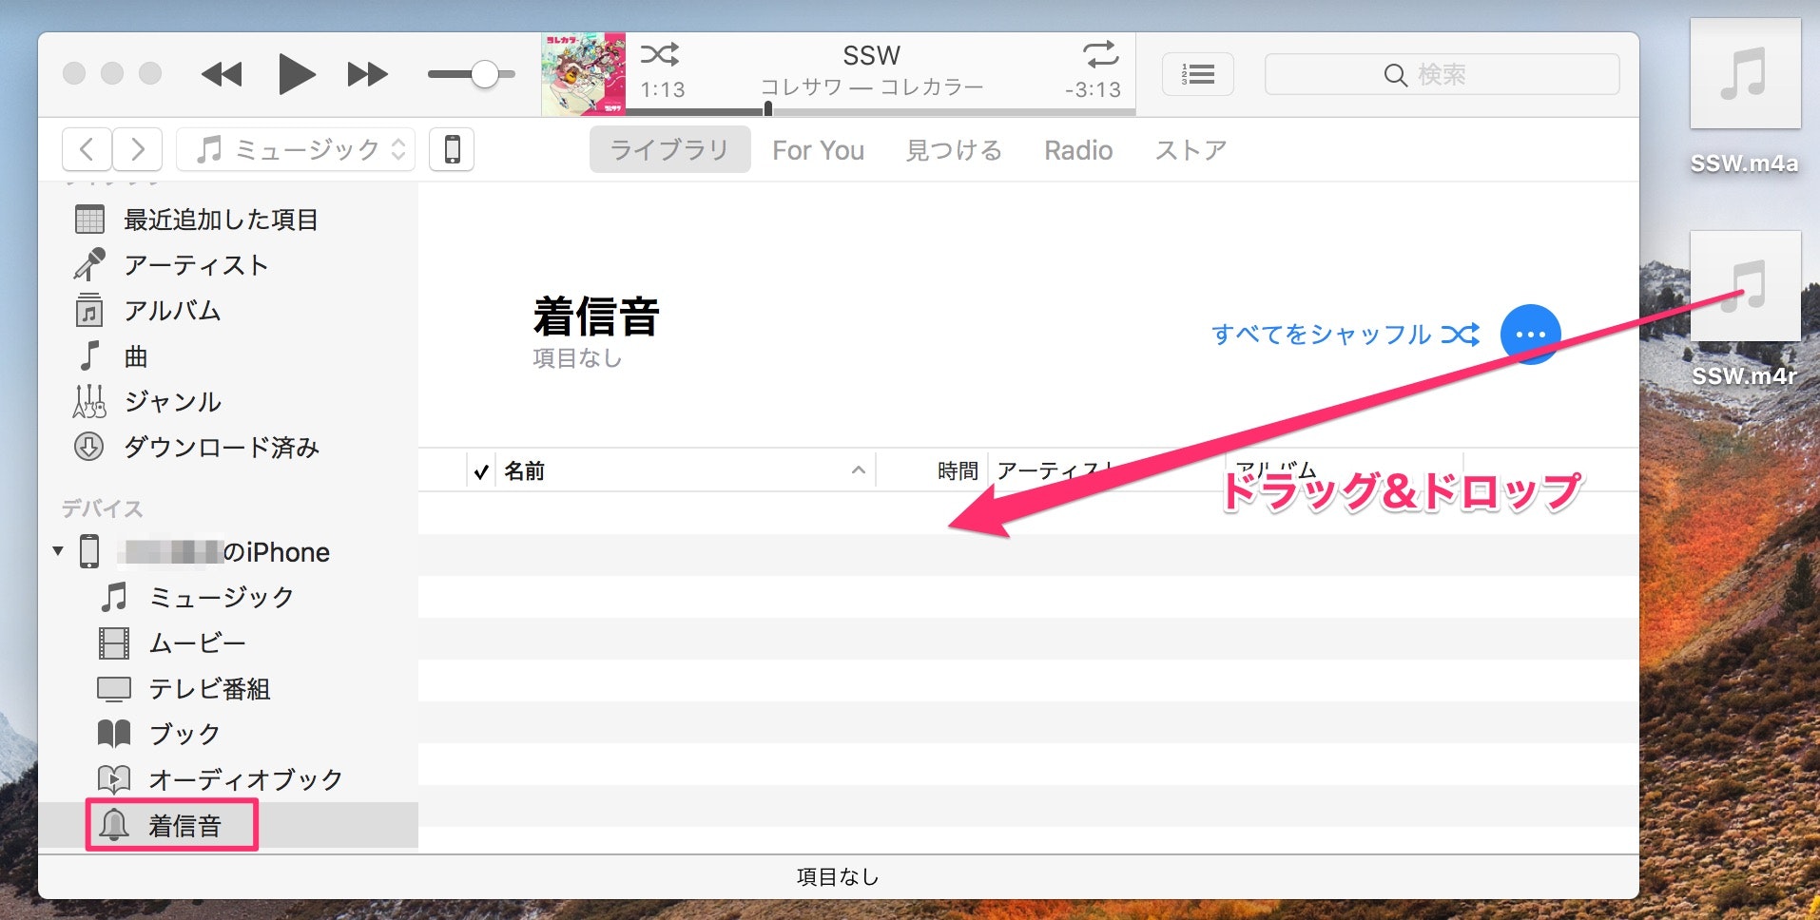Click the album artwork thumbnail for SSW

pyautogui.click(x=583, y=74)
